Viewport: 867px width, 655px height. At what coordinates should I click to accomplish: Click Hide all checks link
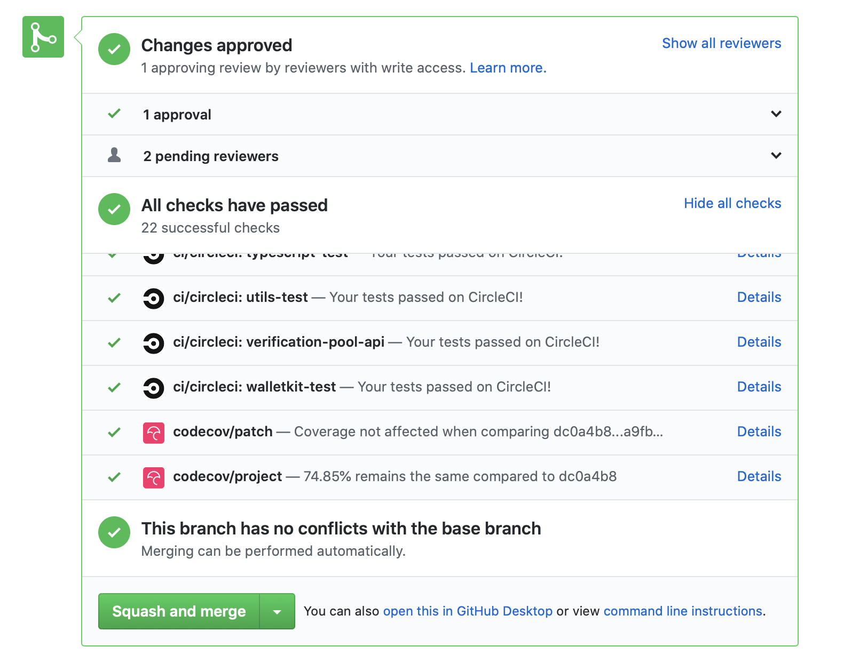[x=732, y=203]
